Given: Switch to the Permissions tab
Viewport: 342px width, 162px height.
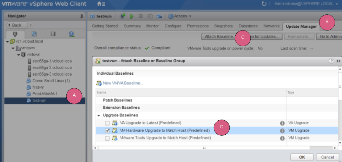Looking at the screenshot, I should [198, 26].
